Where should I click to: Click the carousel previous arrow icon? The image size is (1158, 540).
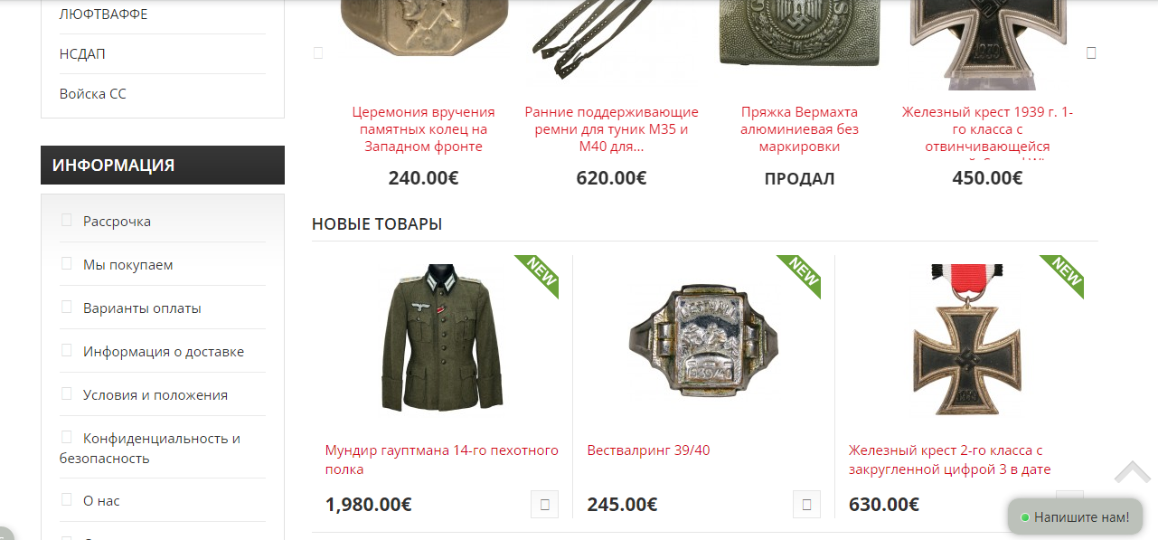pos(318,52)
